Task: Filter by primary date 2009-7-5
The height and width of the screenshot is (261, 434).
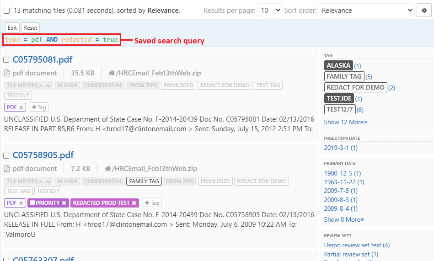Action: point(341,191)
